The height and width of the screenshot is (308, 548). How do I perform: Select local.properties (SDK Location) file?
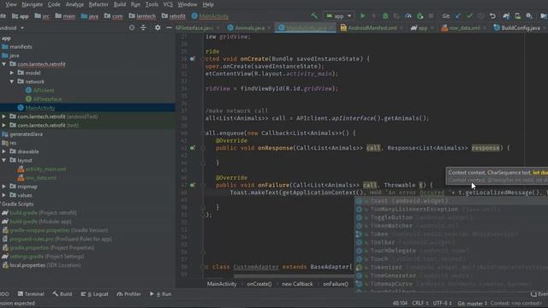click(x=45, y=265)
